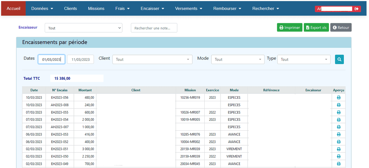Open the preview of encaissement EH2023-053

coord(338,134)
